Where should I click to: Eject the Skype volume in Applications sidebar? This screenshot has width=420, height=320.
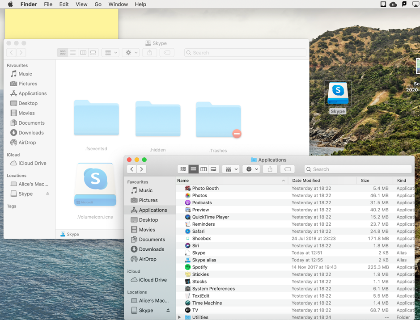pyautogui.click(x=168, y=310)
